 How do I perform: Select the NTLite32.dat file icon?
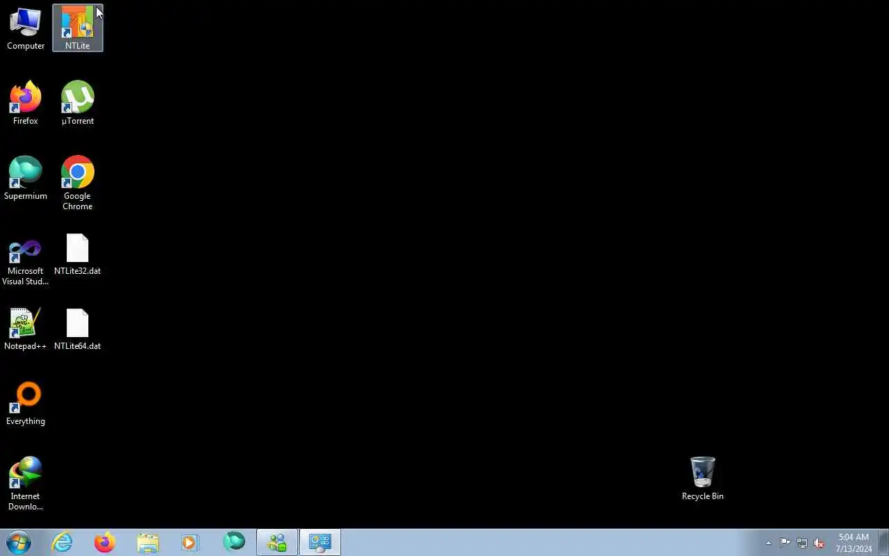pos(78,254)
